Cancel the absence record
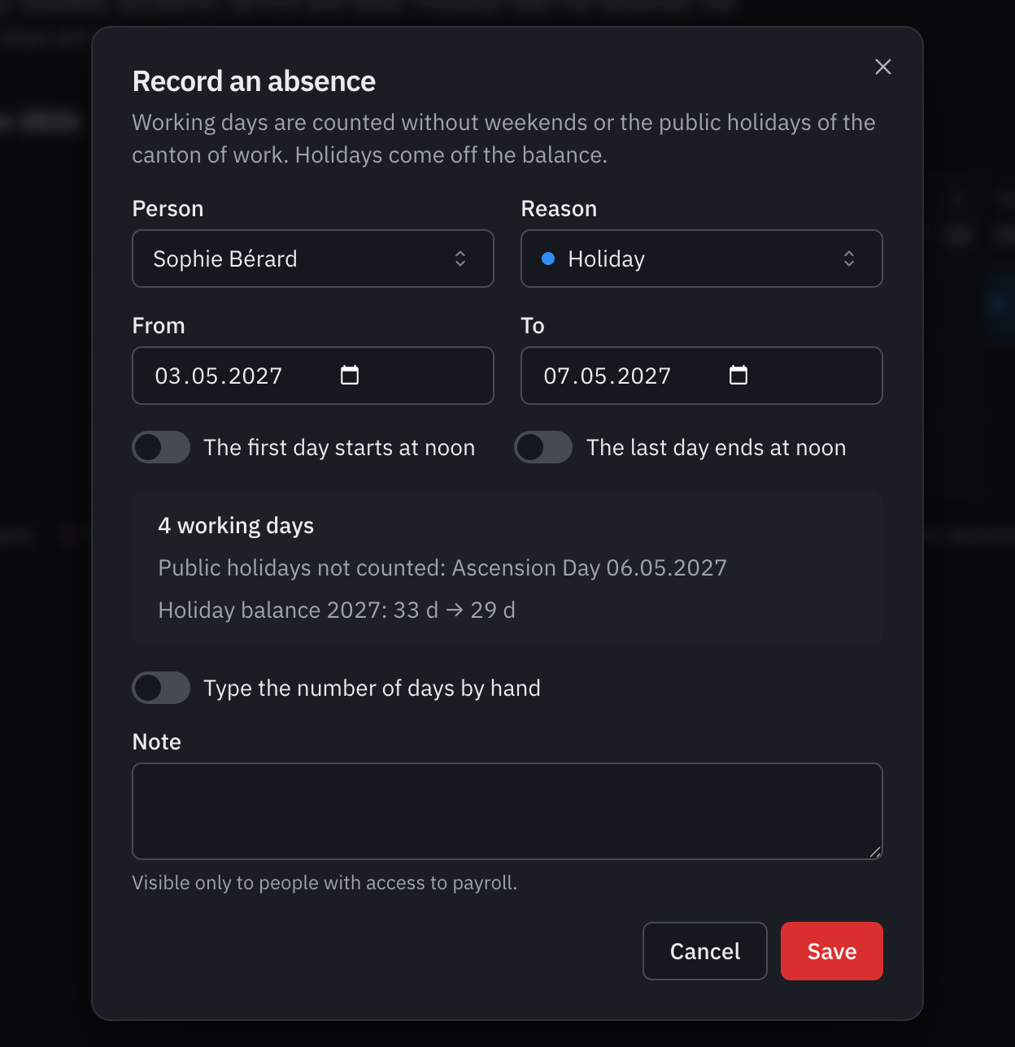The width and height of the screenshot is (1015, 1047). click(x=705, y=951)
